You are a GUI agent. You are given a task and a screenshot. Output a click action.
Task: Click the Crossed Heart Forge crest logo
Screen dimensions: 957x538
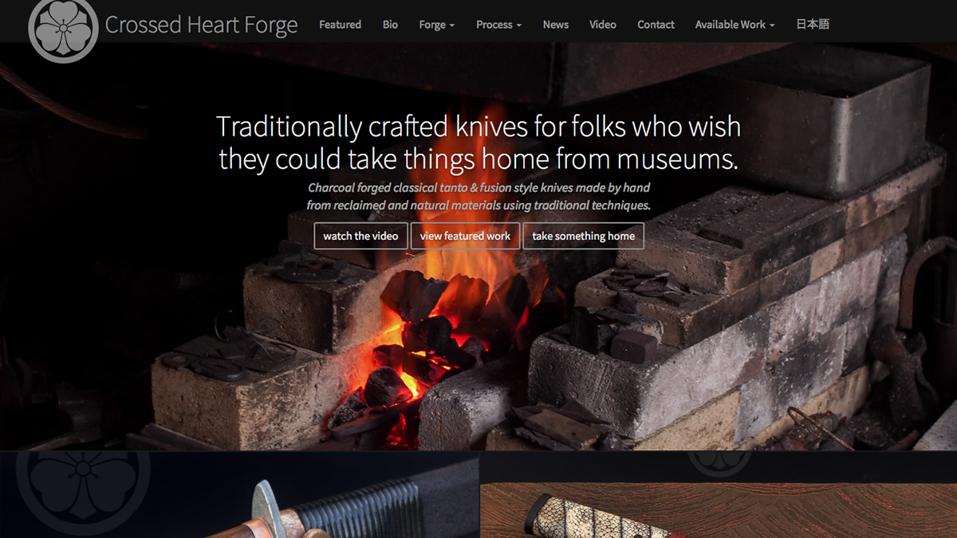[x=63, y=29]
